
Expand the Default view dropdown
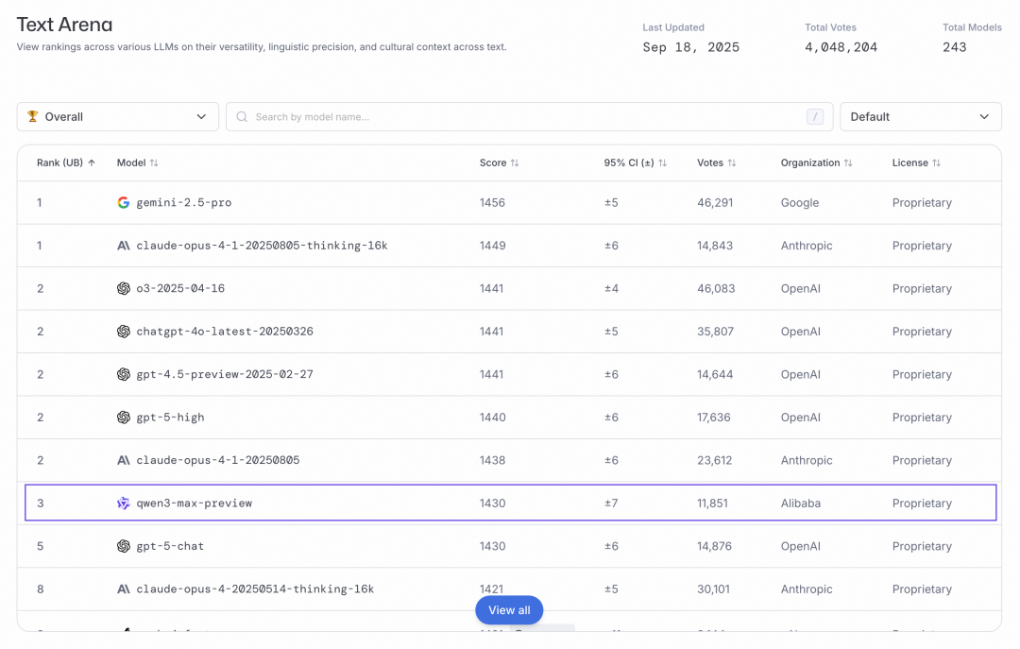pyautogui.click(x=920, y=117)
